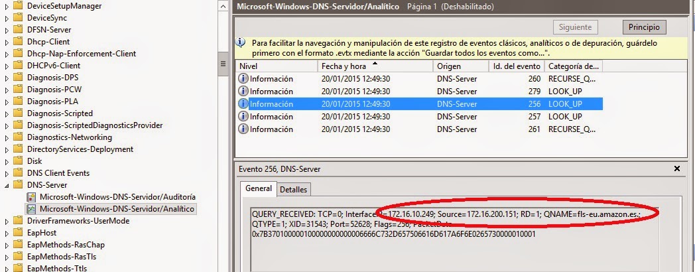The height and width of the screenshot is (272, 695).
Task: Collapse the DNS-Server tree node
Action: (x=7, y=185)
